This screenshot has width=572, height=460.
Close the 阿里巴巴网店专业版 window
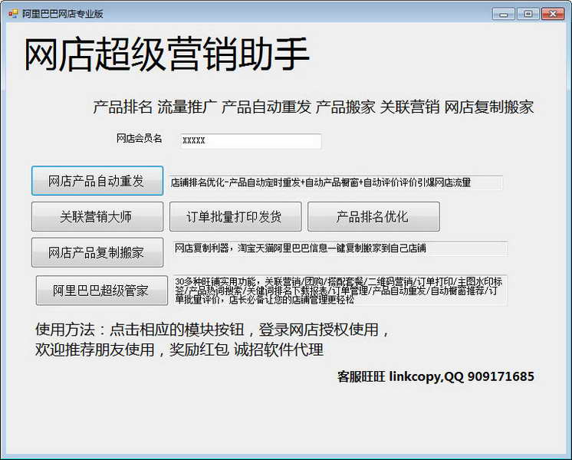553,14
